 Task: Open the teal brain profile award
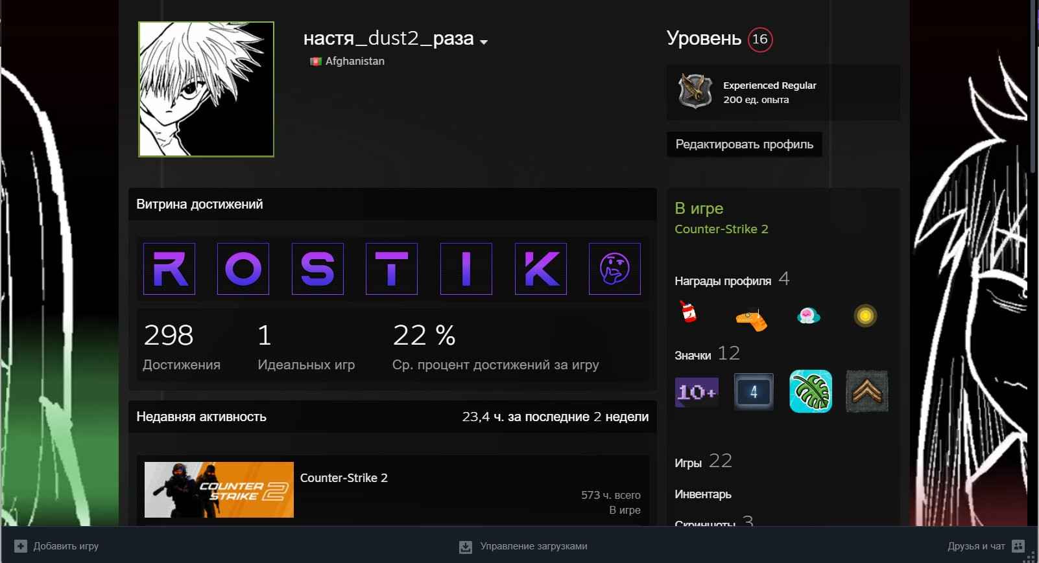(808, 316)
